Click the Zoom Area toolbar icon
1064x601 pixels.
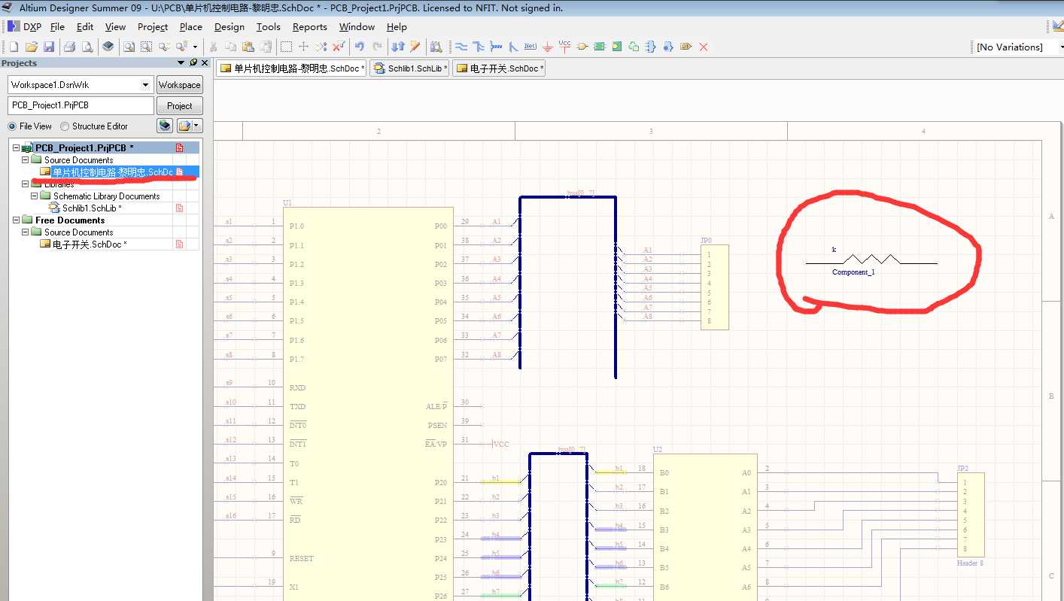click(147, 47)
